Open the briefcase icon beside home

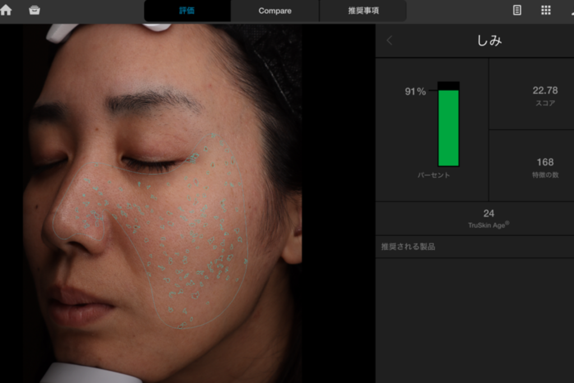pyautogui.click(x=34, y=10)
